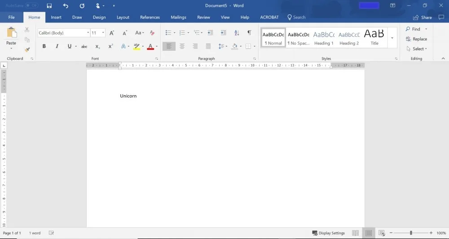Select Align Right
This screenshot has width=449, height=239.
point(195,46)
